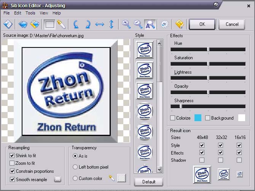The height and width of the screenshot is (191, 255).
Task: Click the Saturation slider handle
Action: tap(208, 64)
